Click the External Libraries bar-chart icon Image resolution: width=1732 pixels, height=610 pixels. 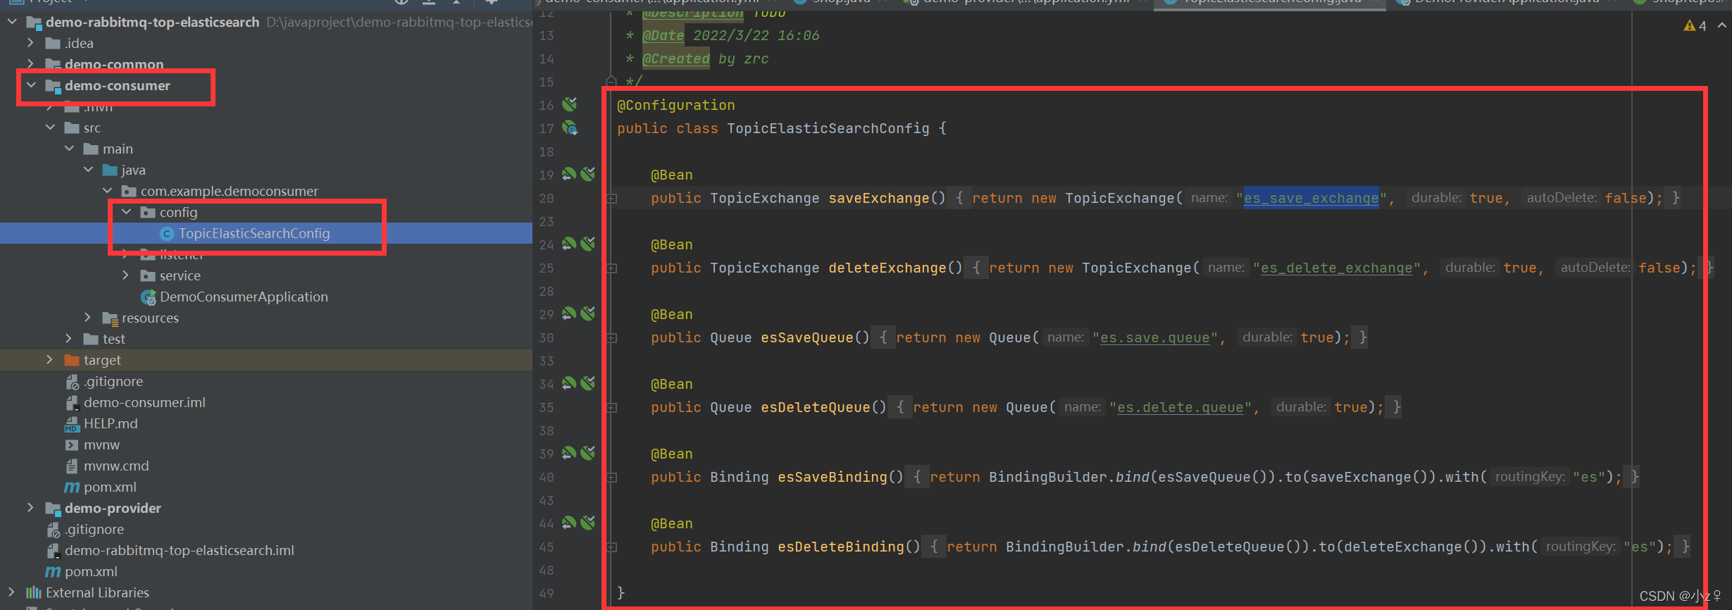coord(34,592)
